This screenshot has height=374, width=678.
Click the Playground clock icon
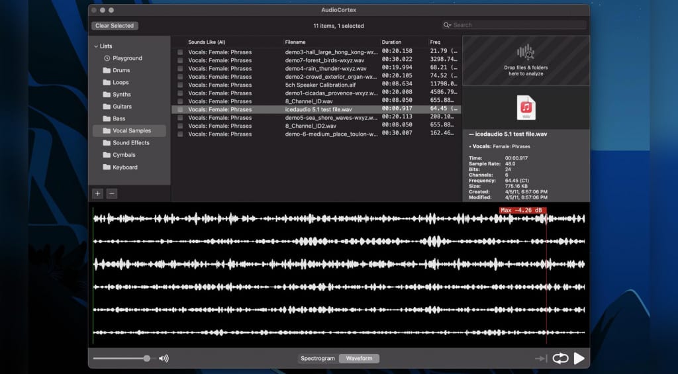click(107, 58)
